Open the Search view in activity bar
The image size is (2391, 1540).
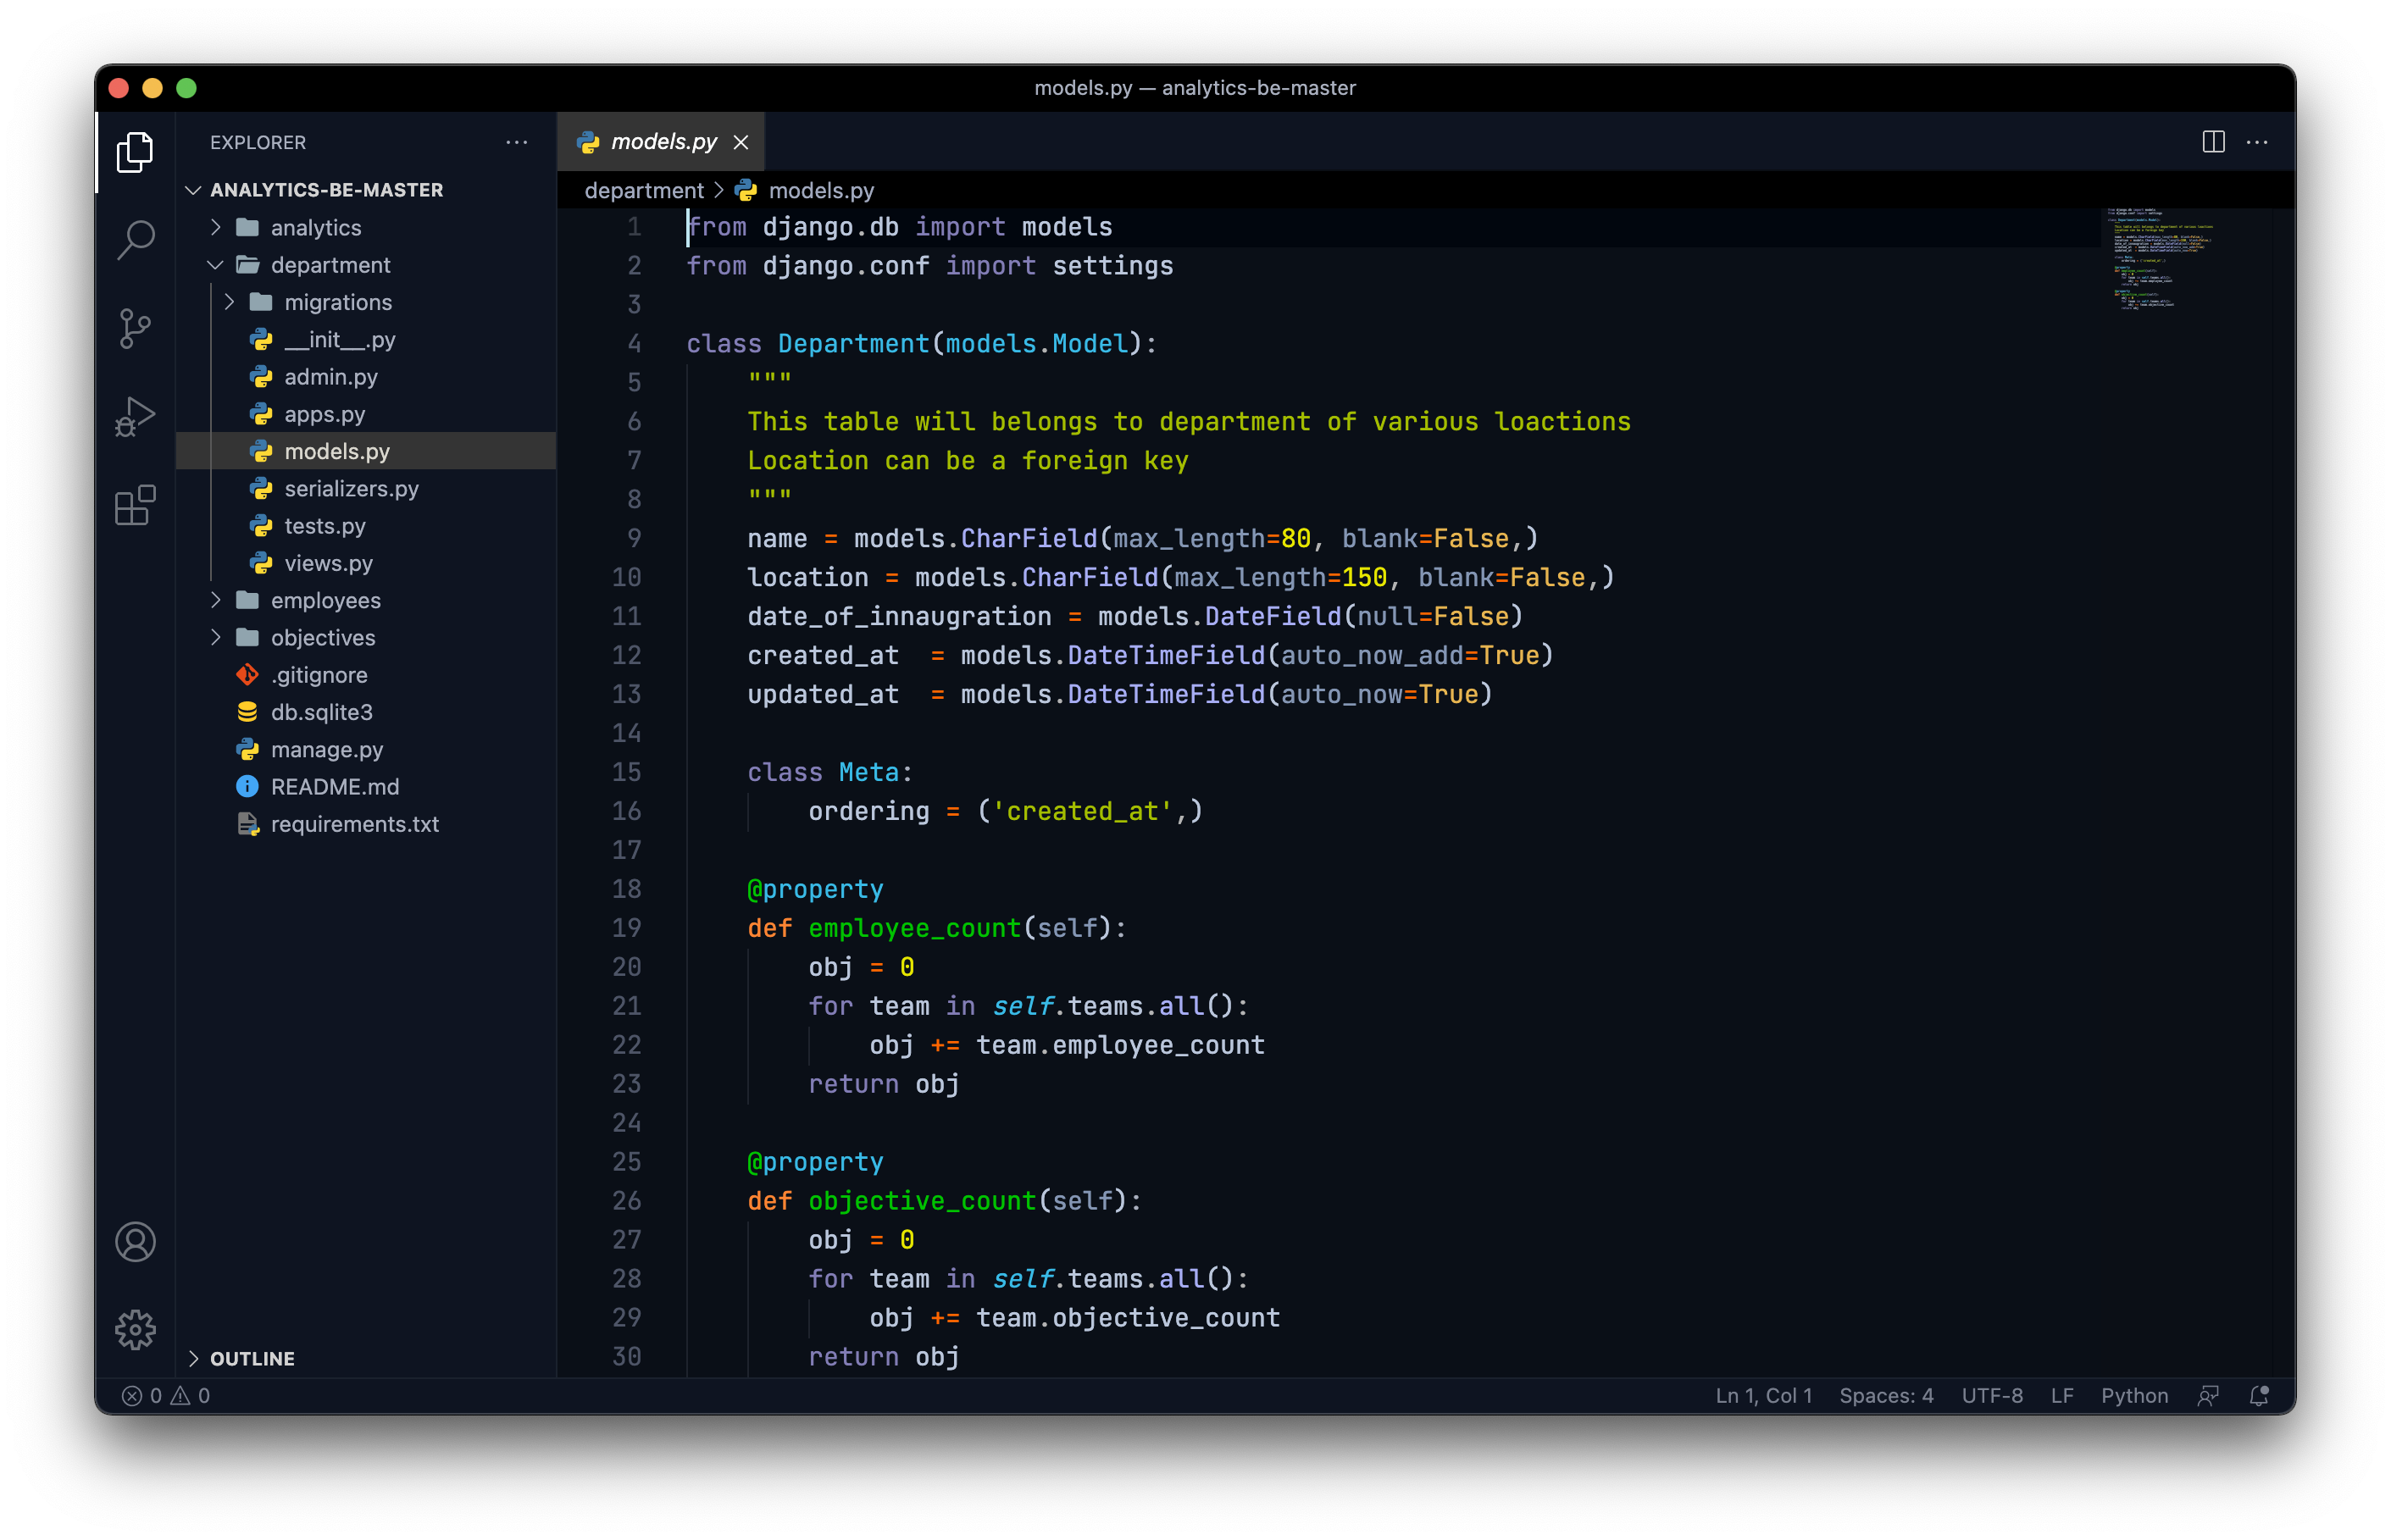click(135, 240)
